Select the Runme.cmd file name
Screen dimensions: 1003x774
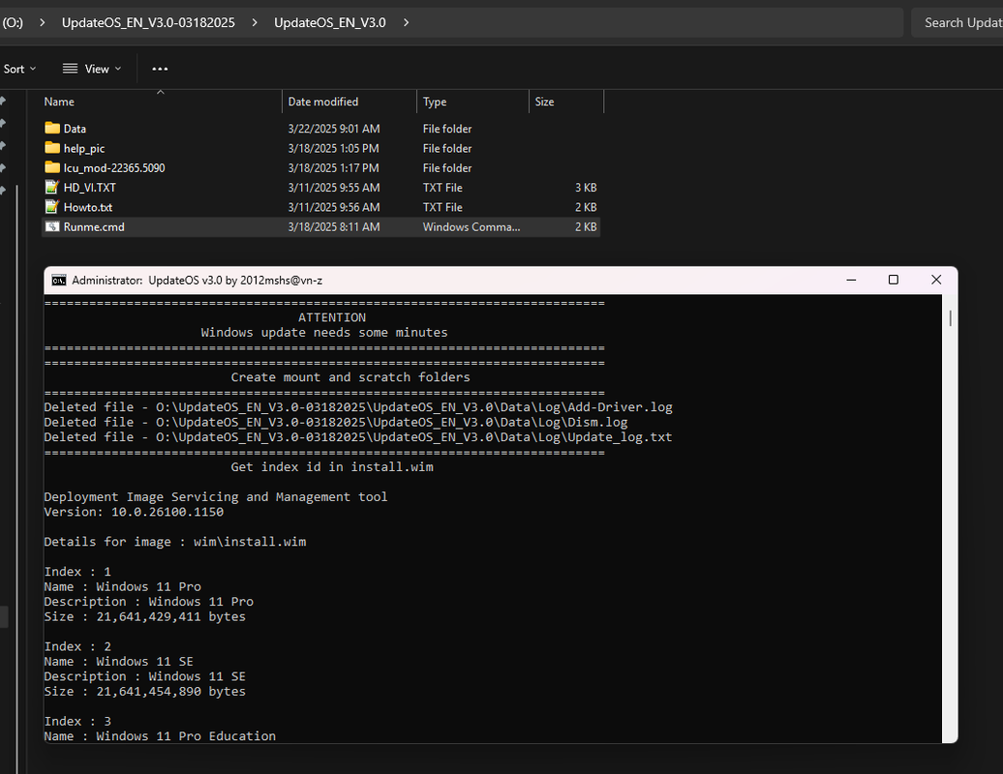coord(94,227)
